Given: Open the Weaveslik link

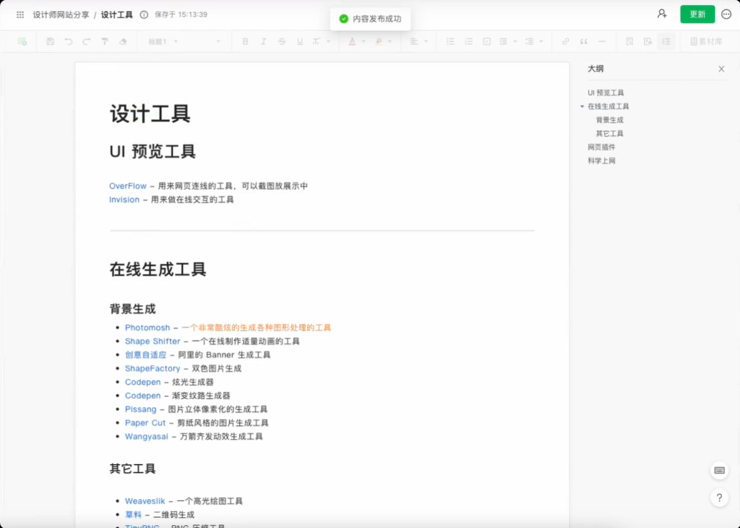Looking at the screenshot, I should point(145,501).
